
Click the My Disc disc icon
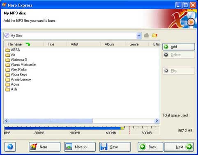pos(7,36)
